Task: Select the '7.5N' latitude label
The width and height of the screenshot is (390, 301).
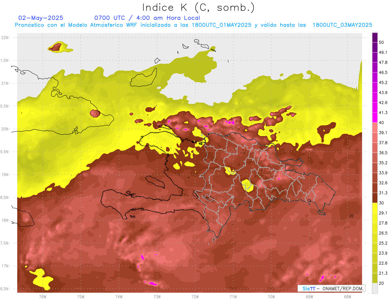Action: tap(5, 243)
